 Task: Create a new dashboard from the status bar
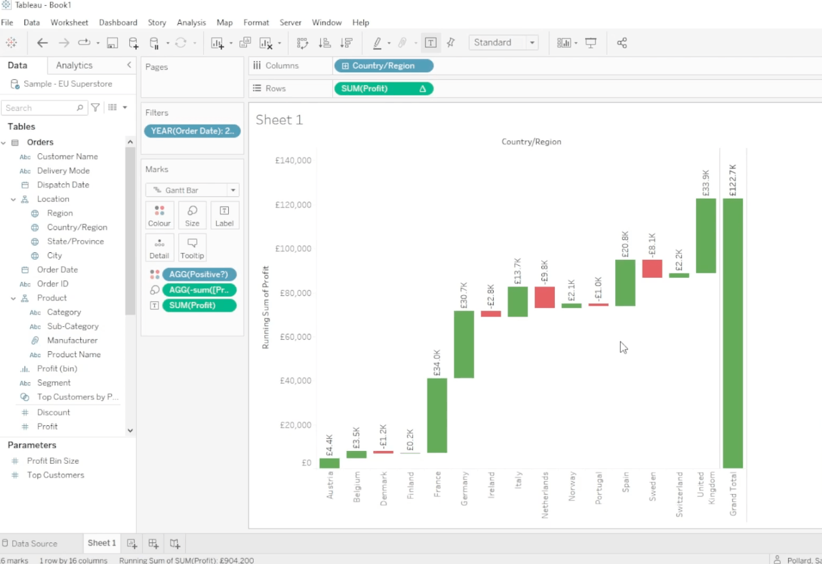pyautogui.click(x=153, y=543)
